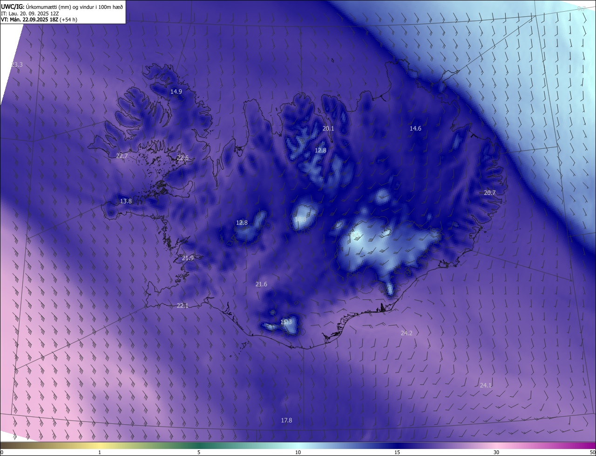Image resolution: width=596 pixels, height=456 pixels.
Task: Click the 20.1 value label
Action: [x=328, y=128]
